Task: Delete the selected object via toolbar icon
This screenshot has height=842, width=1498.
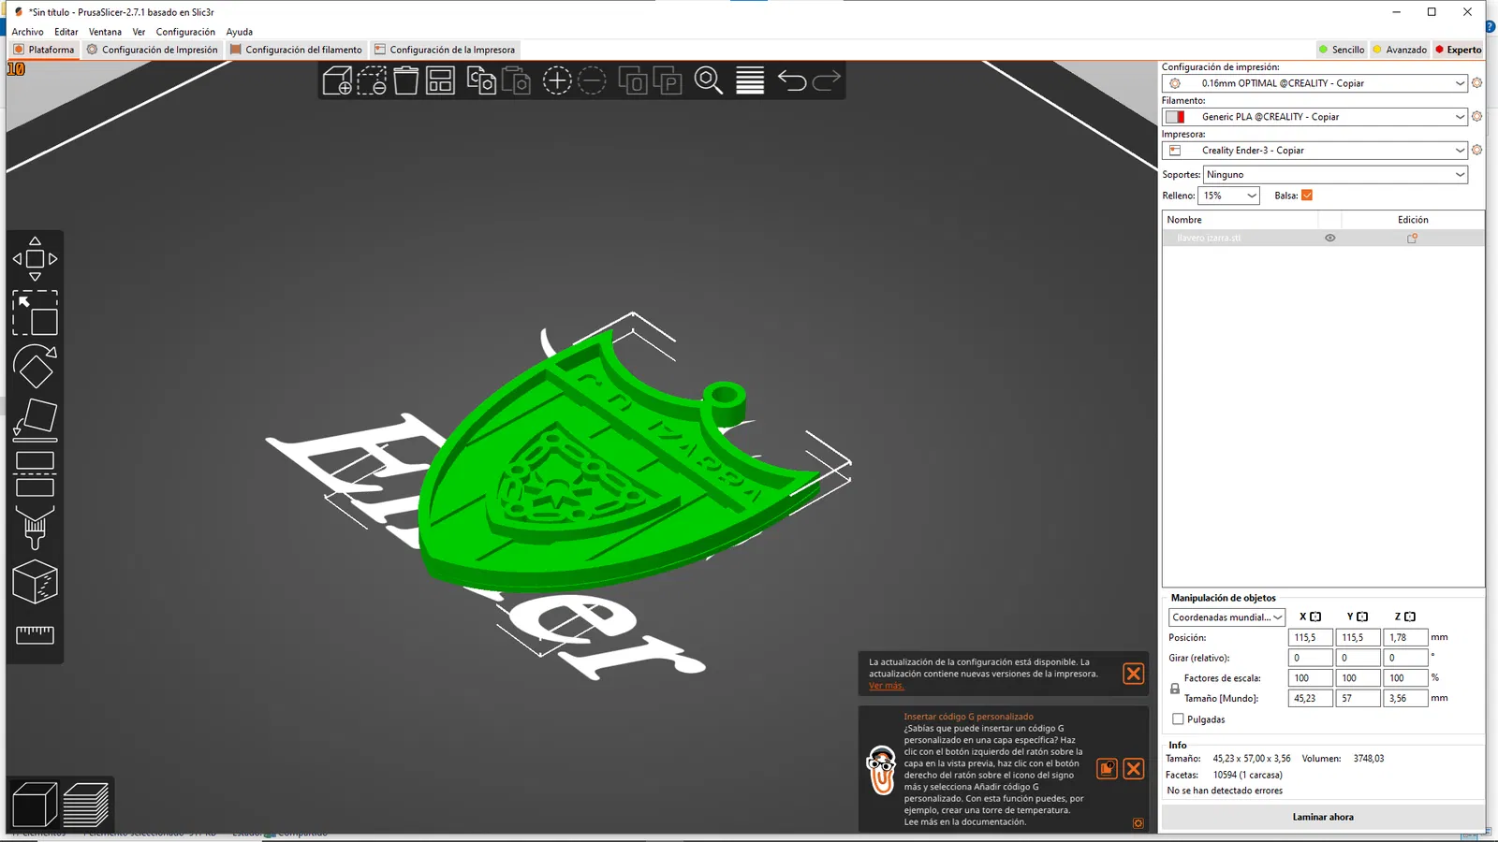Action: (x=372, y=81)
